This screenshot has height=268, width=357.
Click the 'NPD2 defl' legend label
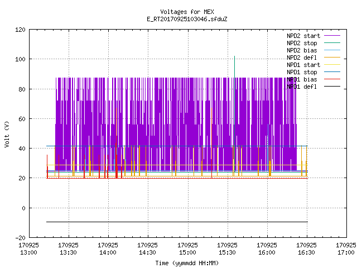coord(302,58)
